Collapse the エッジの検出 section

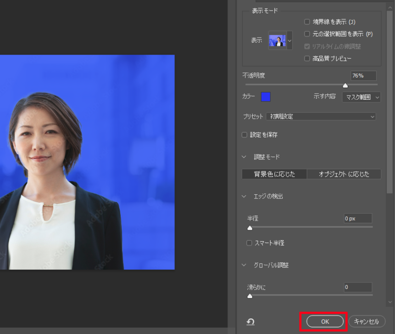[244, 196]
